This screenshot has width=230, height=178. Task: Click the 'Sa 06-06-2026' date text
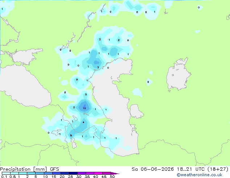153,169
